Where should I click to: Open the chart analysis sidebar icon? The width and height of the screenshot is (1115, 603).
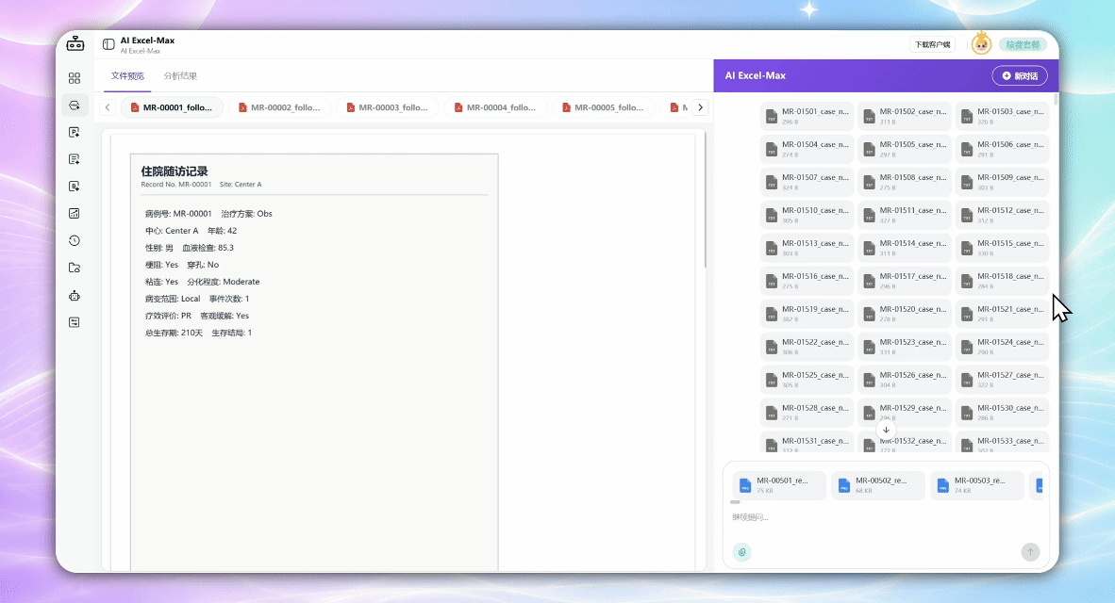pos(74,213)
